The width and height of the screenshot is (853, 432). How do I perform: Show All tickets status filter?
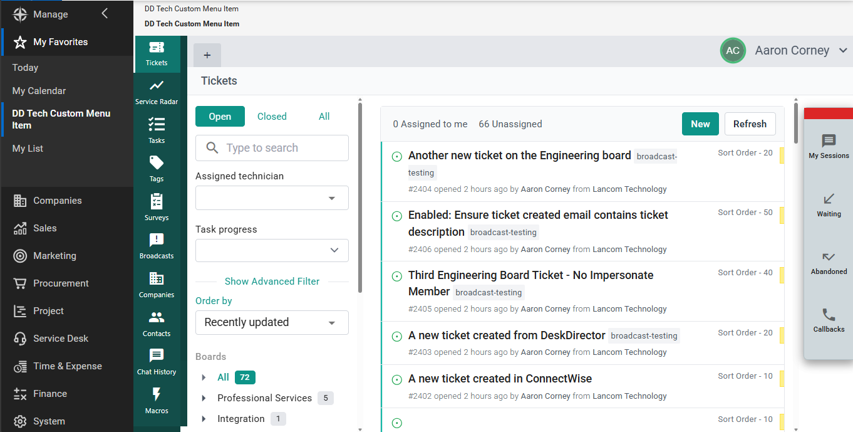pos(324,117)
